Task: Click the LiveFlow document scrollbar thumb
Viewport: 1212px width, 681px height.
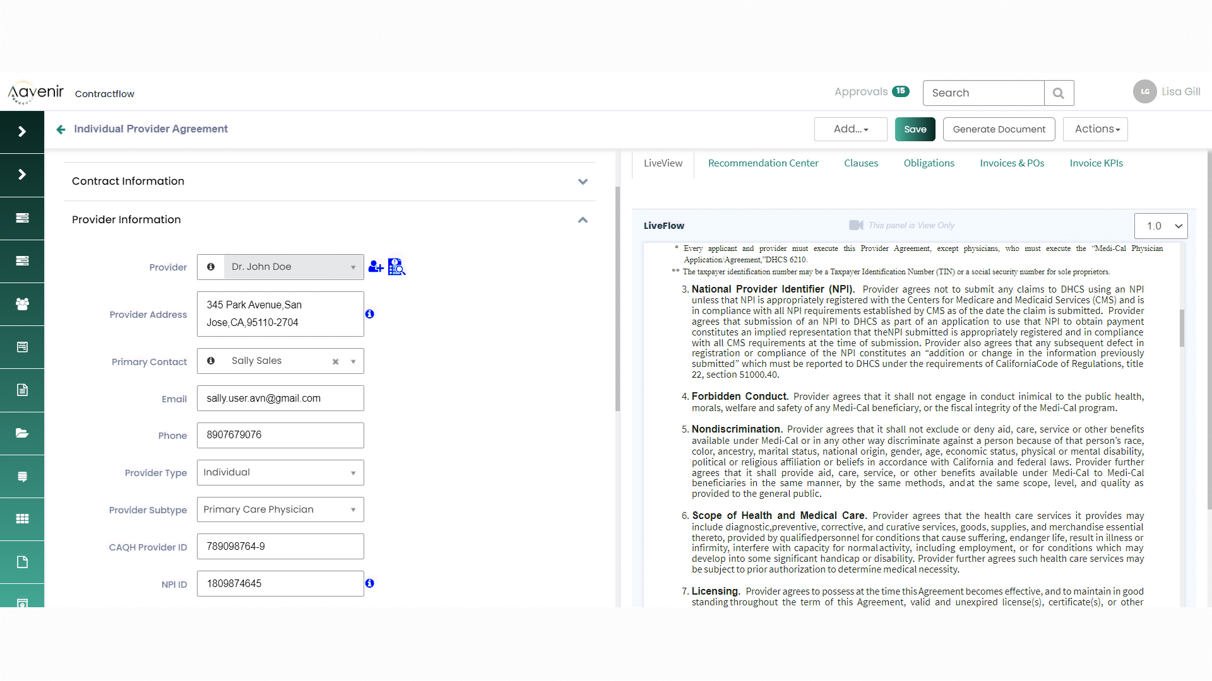Action: tap(1182, 328)
